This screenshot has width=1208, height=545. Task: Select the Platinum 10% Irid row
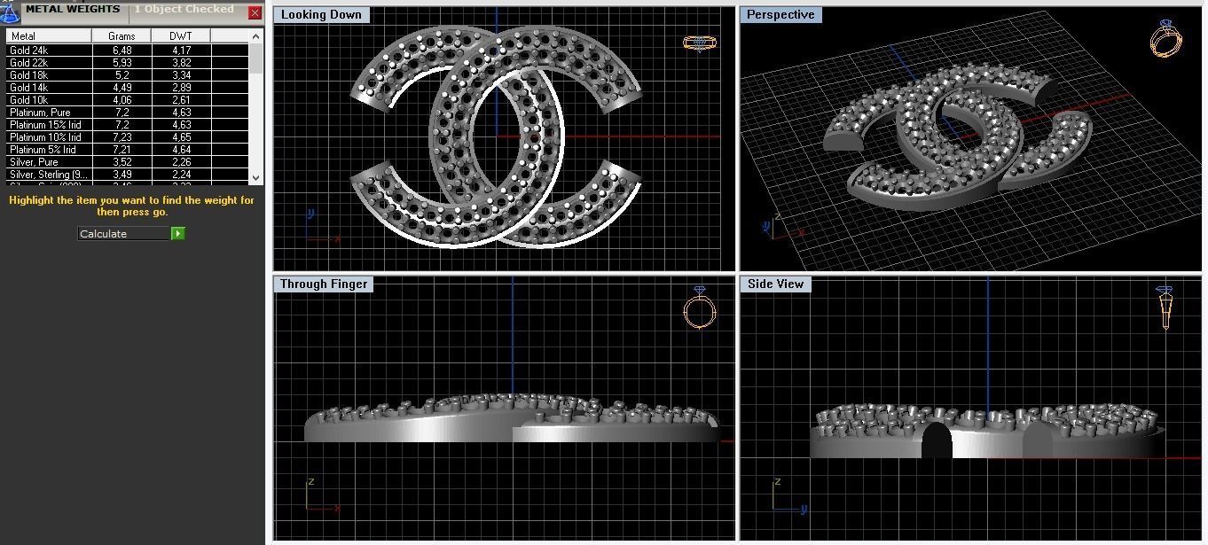pos(128,137)
